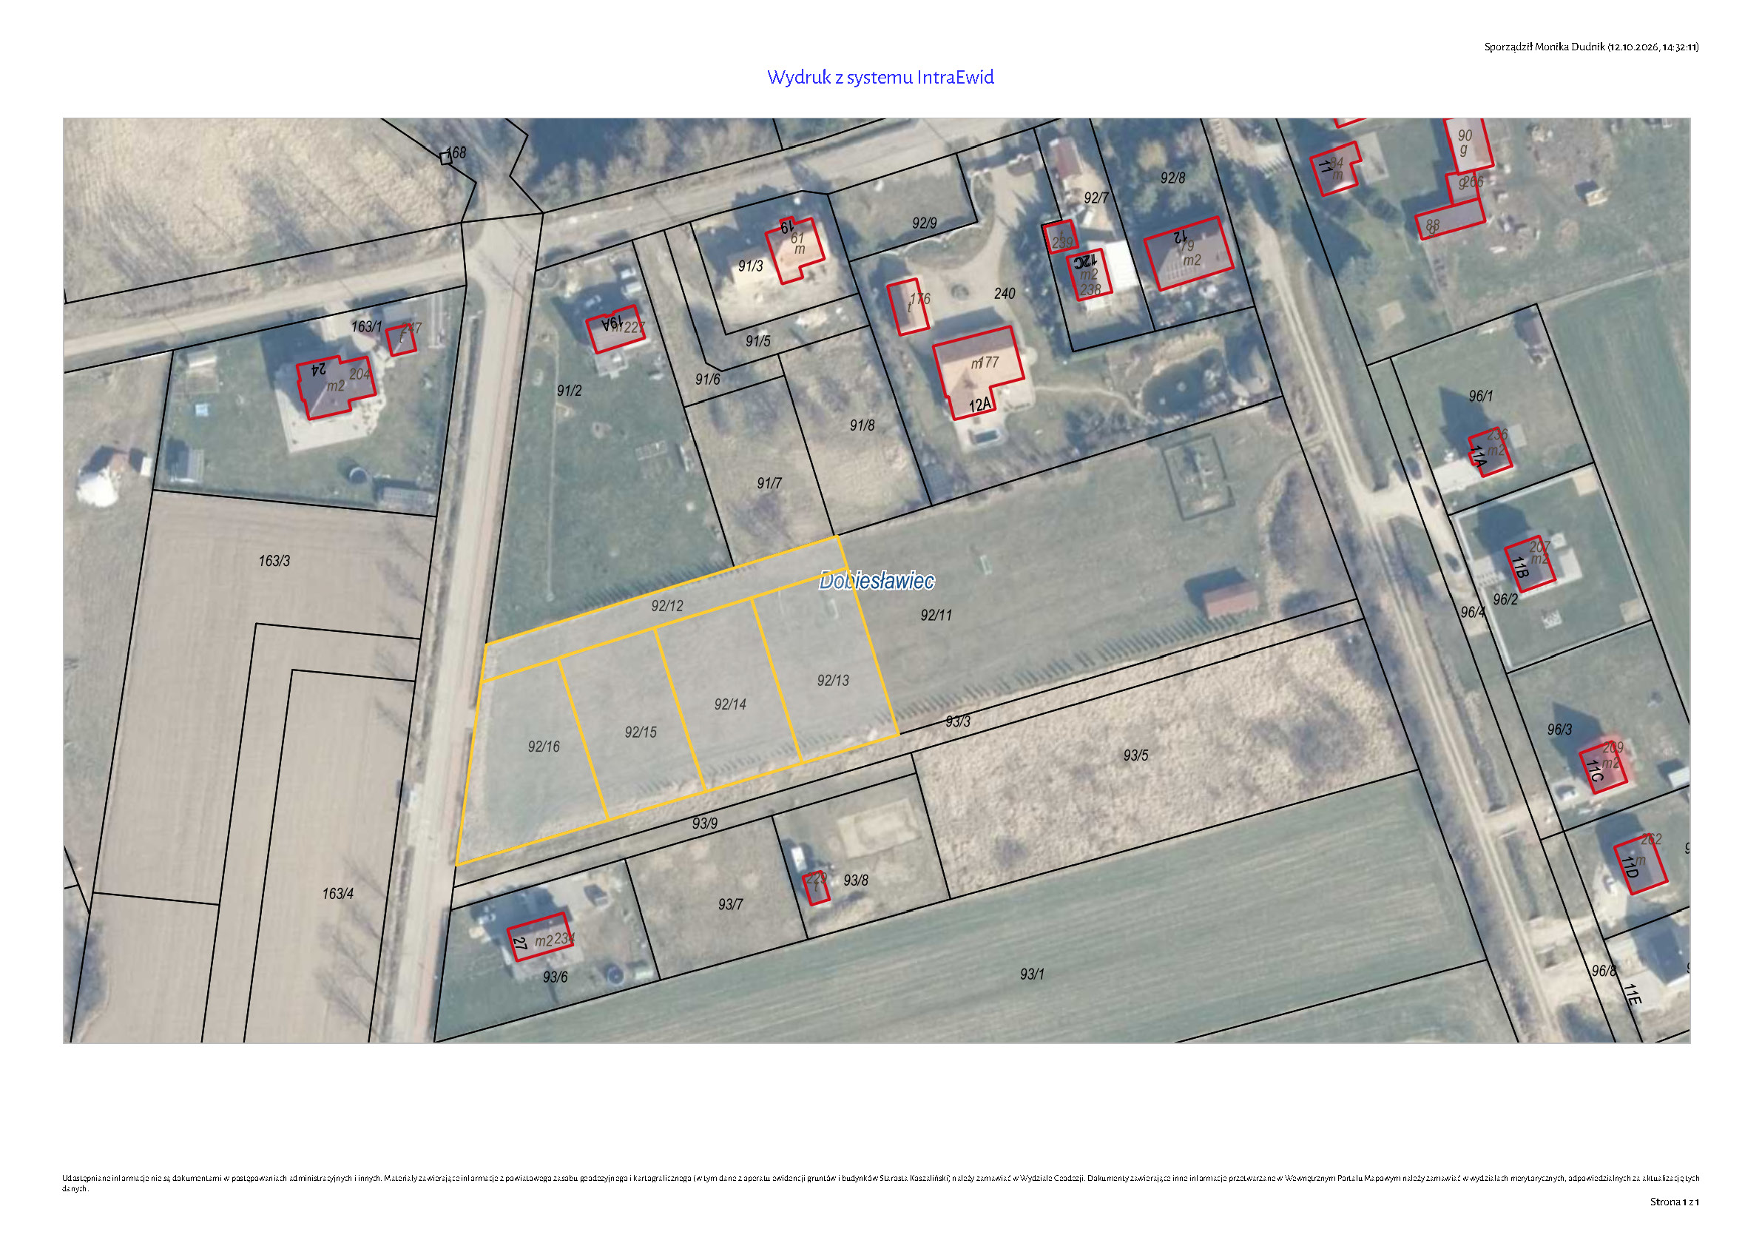The height and width of the screenshot is (1246, 1762).
Task: Click the access-strip parcel 92/12 label
Action: [x=667, y=606]
